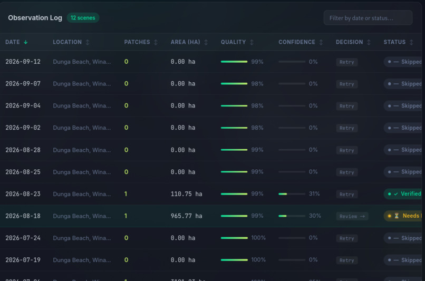Sort by Date descending arrow icon

pyautogui.click(x=25, y=42)
